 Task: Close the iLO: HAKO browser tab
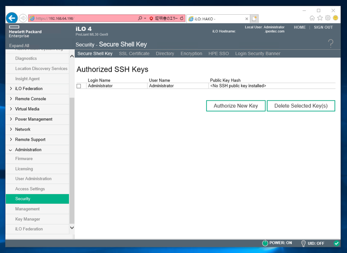click(246, 19)
